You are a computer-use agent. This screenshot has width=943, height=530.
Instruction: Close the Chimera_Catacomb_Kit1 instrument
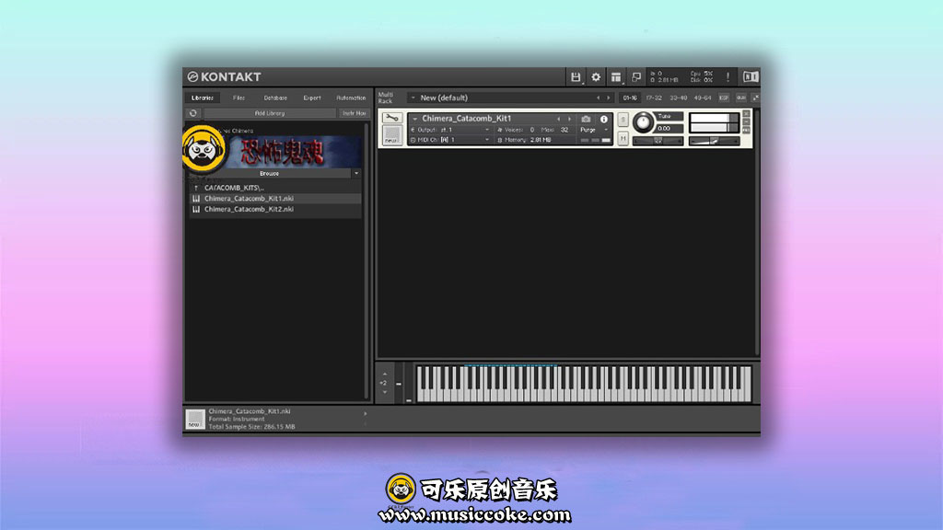tap(746, 113)
